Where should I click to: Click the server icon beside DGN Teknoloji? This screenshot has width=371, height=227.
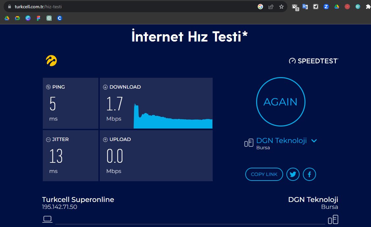tap(249, 143)
